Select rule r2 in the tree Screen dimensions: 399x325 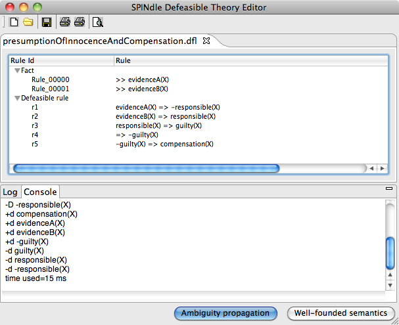[35, 116]
